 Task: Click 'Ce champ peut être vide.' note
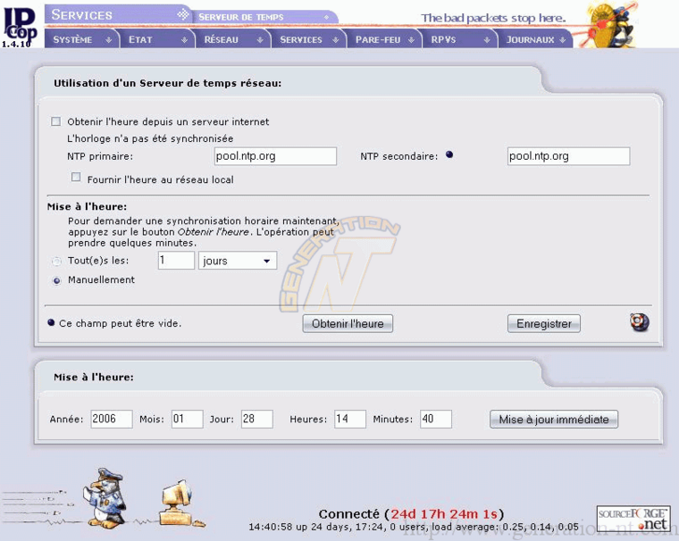click(x=120, y=323)
